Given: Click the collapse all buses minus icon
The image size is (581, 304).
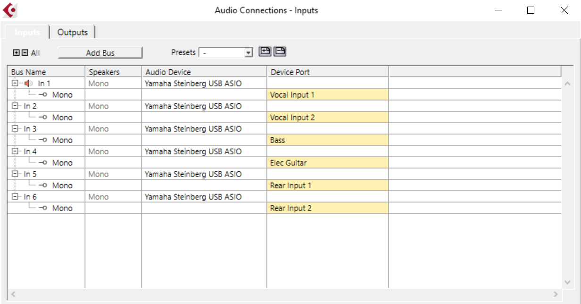Looking at the screenshot, I should pos(25,53).
